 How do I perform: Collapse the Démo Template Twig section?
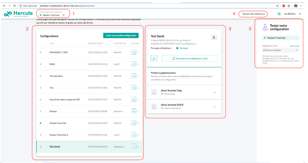coord(214,93)
